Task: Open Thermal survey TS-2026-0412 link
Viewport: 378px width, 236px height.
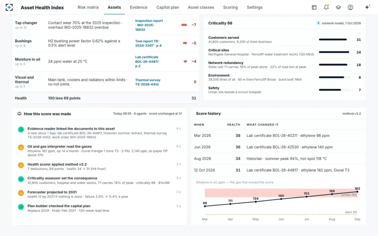Action: point(148,82)
